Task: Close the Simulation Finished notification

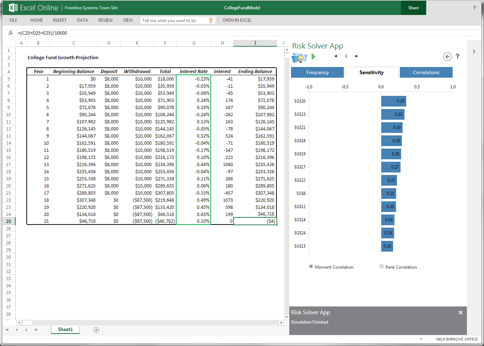Action: 460,313
